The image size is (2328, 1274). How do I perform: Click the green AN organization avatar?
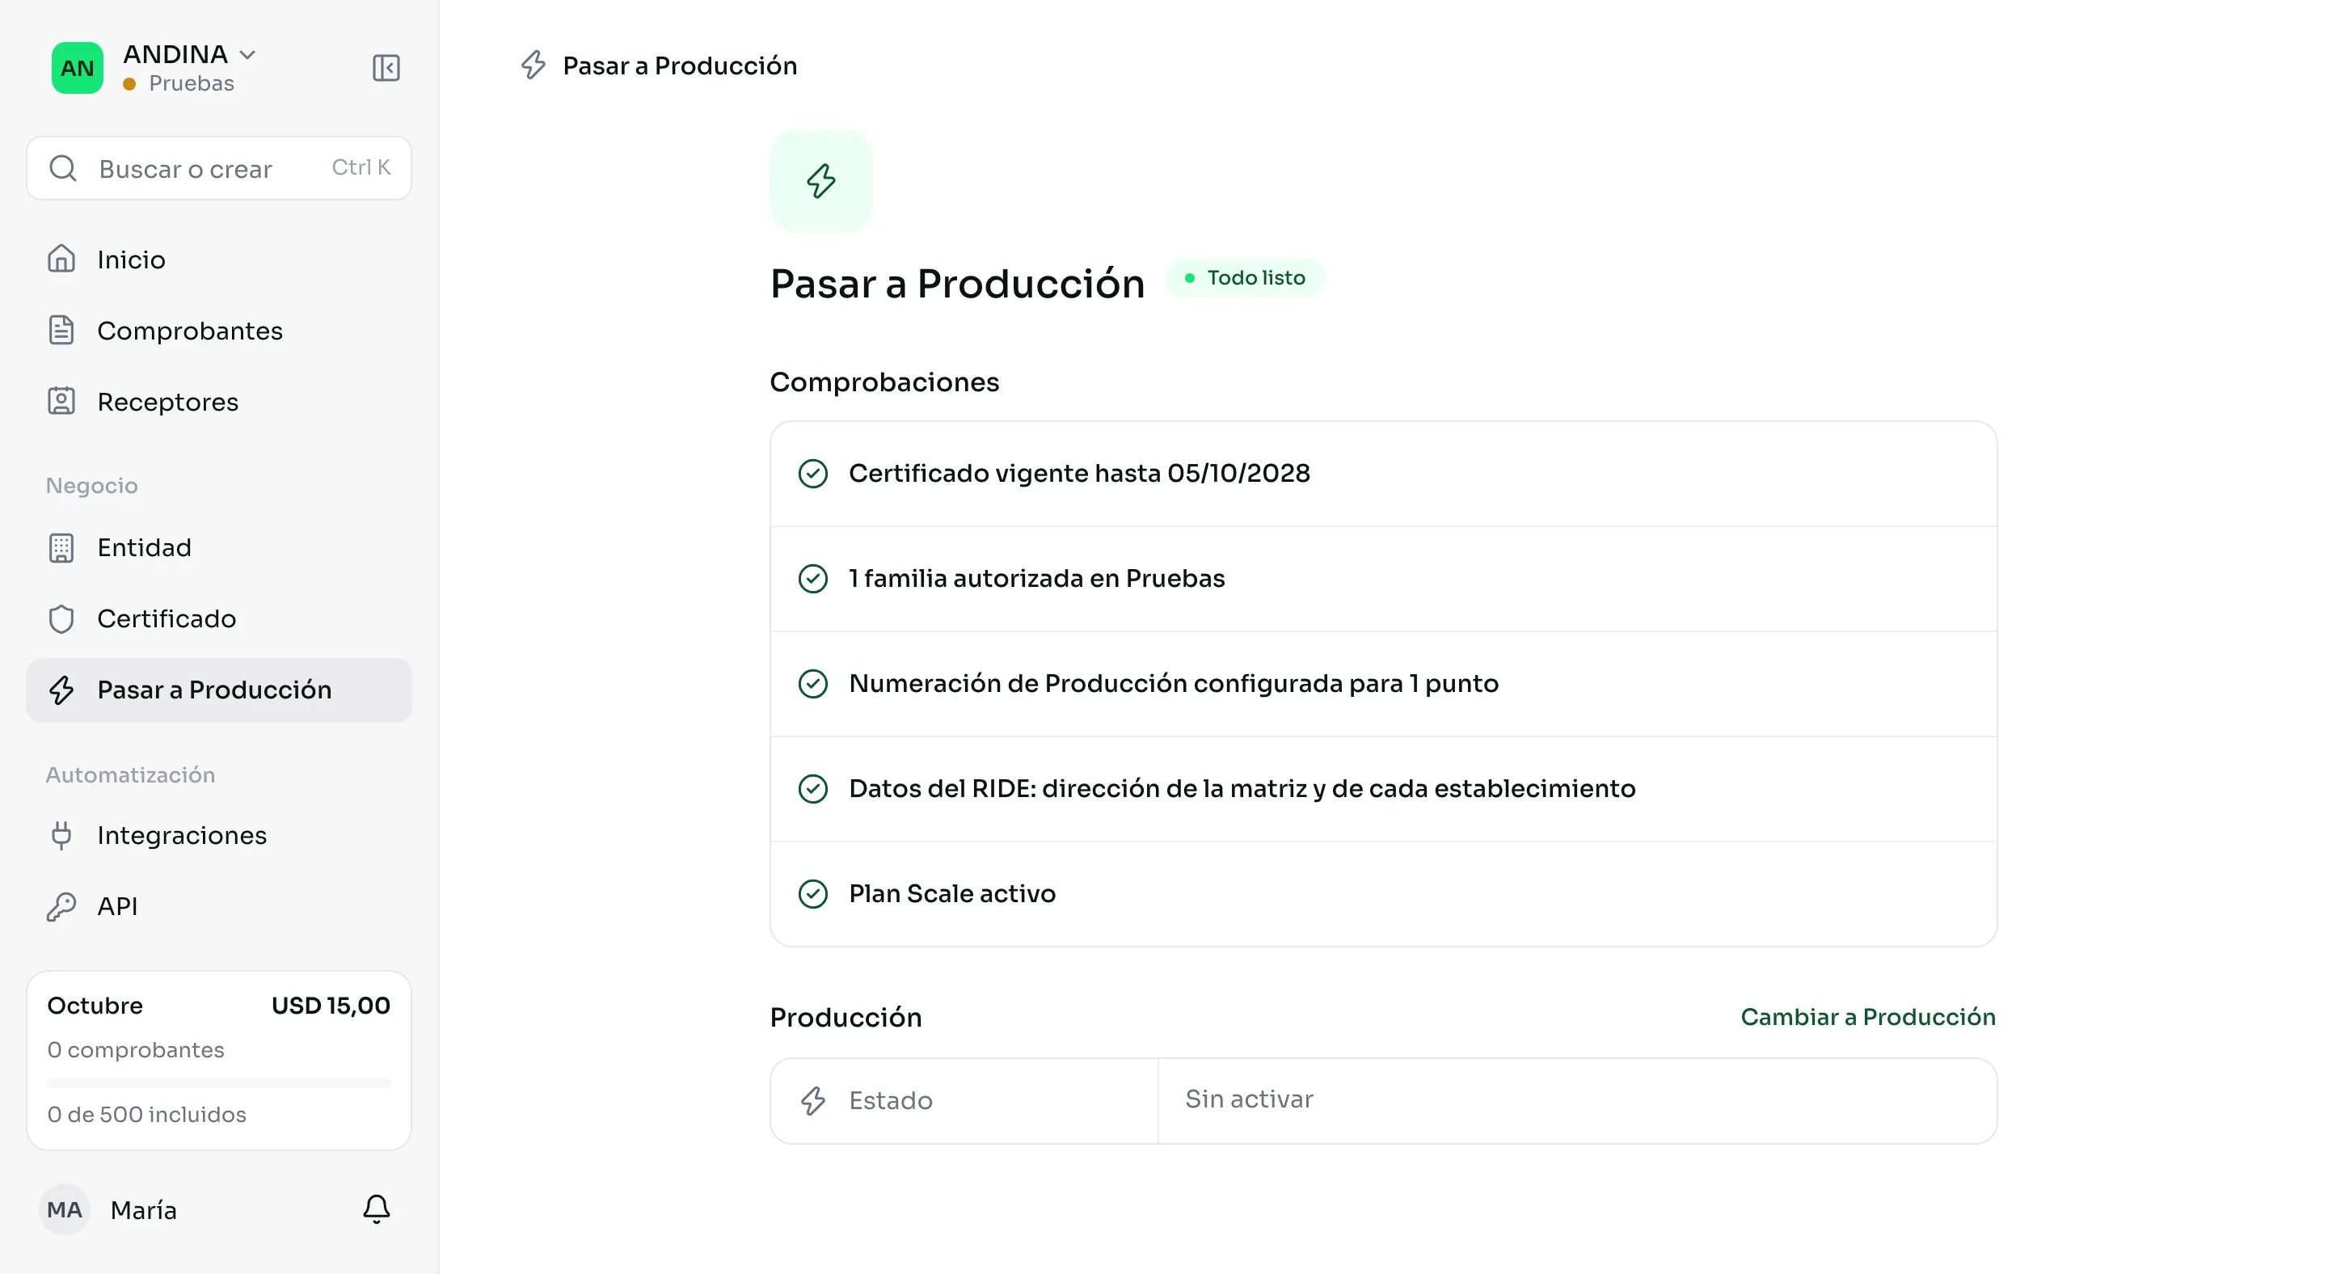[77, 68]
